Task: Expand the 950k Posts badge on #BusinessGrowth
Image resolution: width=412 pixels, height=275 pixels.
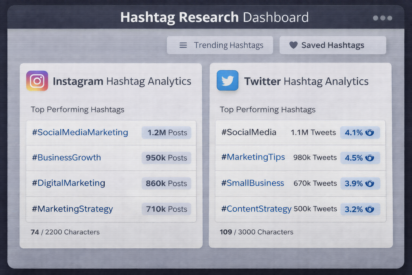Action: pos(166,158)
